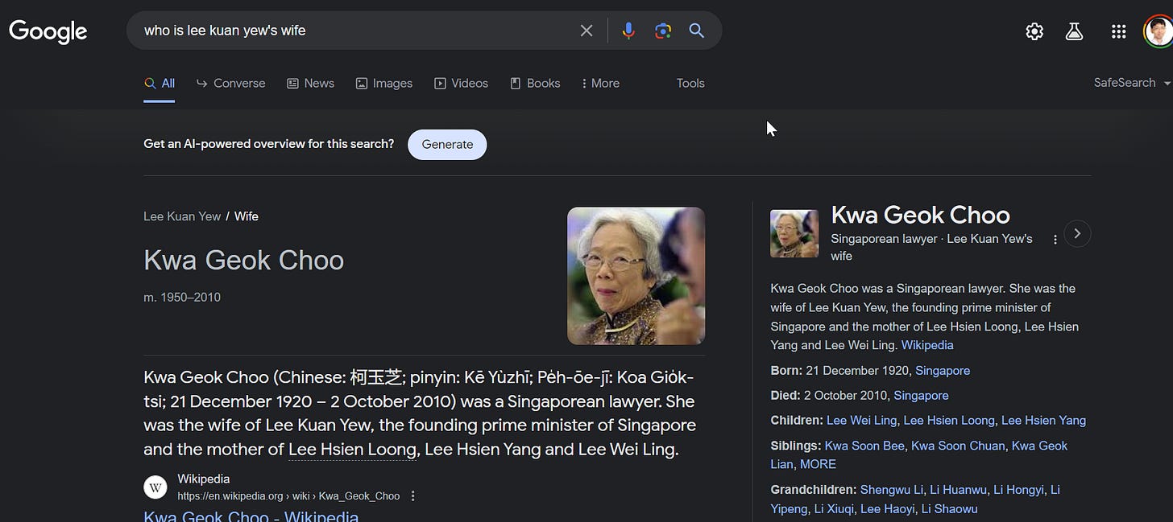Switch to the Converse tab

click(x=231, y=83)
